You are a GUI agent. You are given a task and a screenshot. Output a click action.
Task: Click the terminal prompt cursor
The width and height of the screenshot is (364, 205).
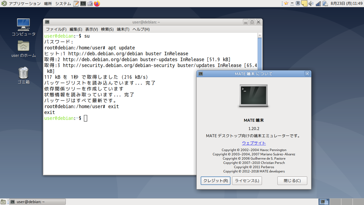[x=86, y=118]
